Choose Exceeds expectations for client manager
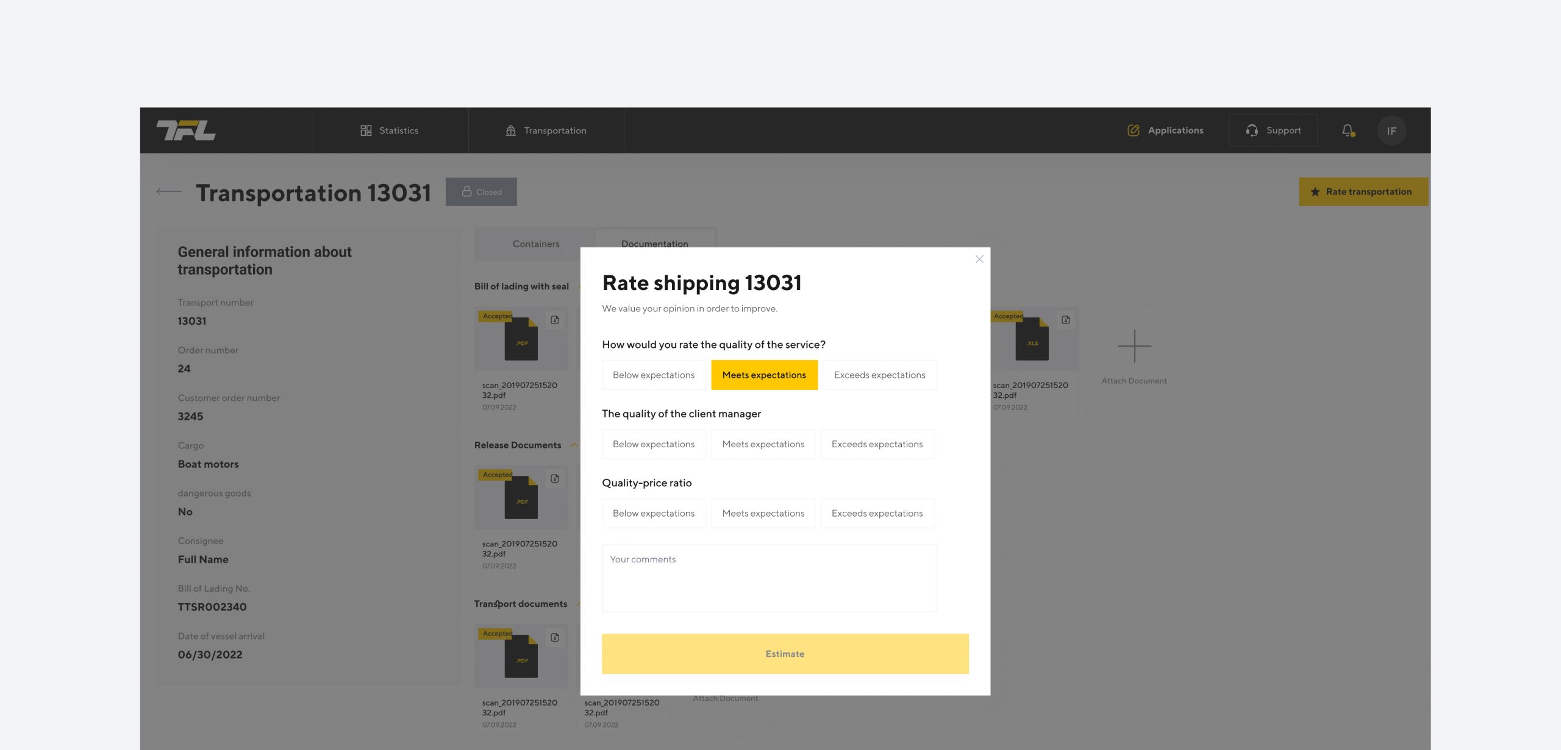This screenshot has height=750, width=1561. (x=877, y=444)
